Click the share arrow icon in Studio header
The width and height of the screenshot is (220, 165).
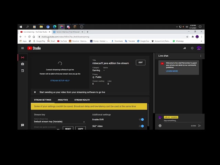click(185, 48)
